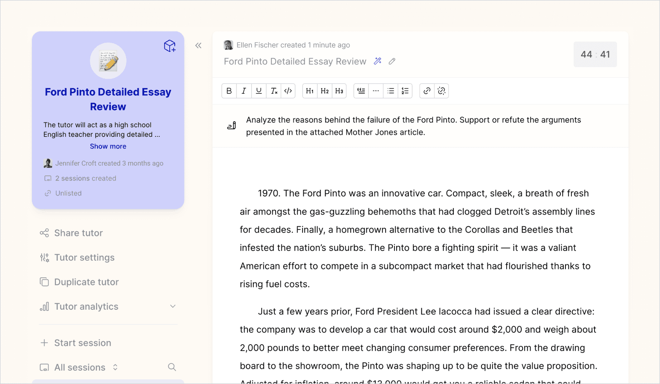Start a bulleted list
This screenshot has width=660, height=384.
coord(391,91)
